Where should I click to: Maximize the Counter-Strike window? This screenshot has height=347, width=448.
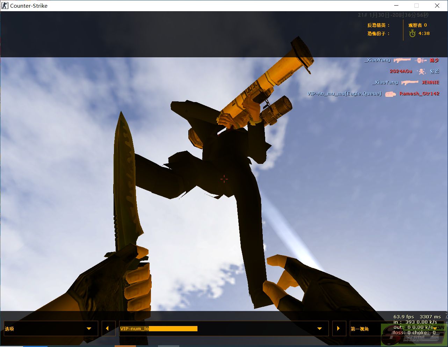417,6
